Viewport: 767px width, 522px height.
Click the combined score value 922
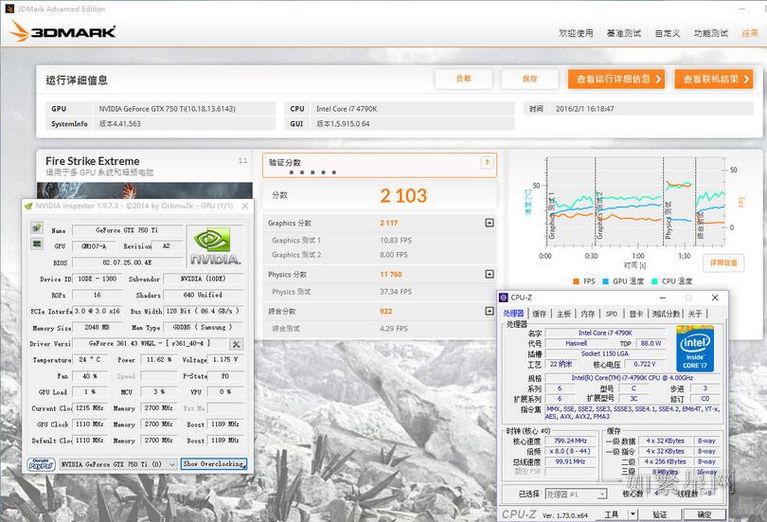click(386, 311)
